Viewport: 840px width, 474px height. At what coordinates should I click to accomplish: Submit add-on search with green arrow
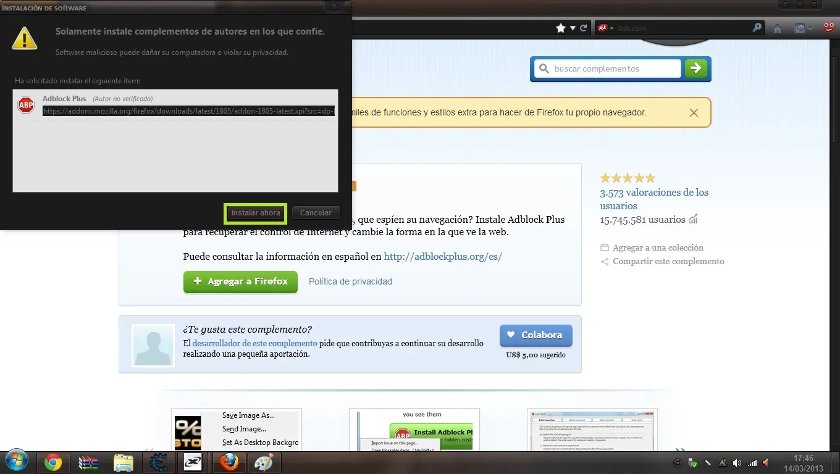696,69
